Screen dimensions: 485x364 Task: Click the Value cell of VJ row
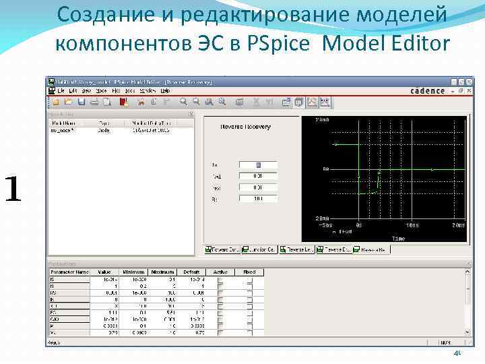point(104,333)
